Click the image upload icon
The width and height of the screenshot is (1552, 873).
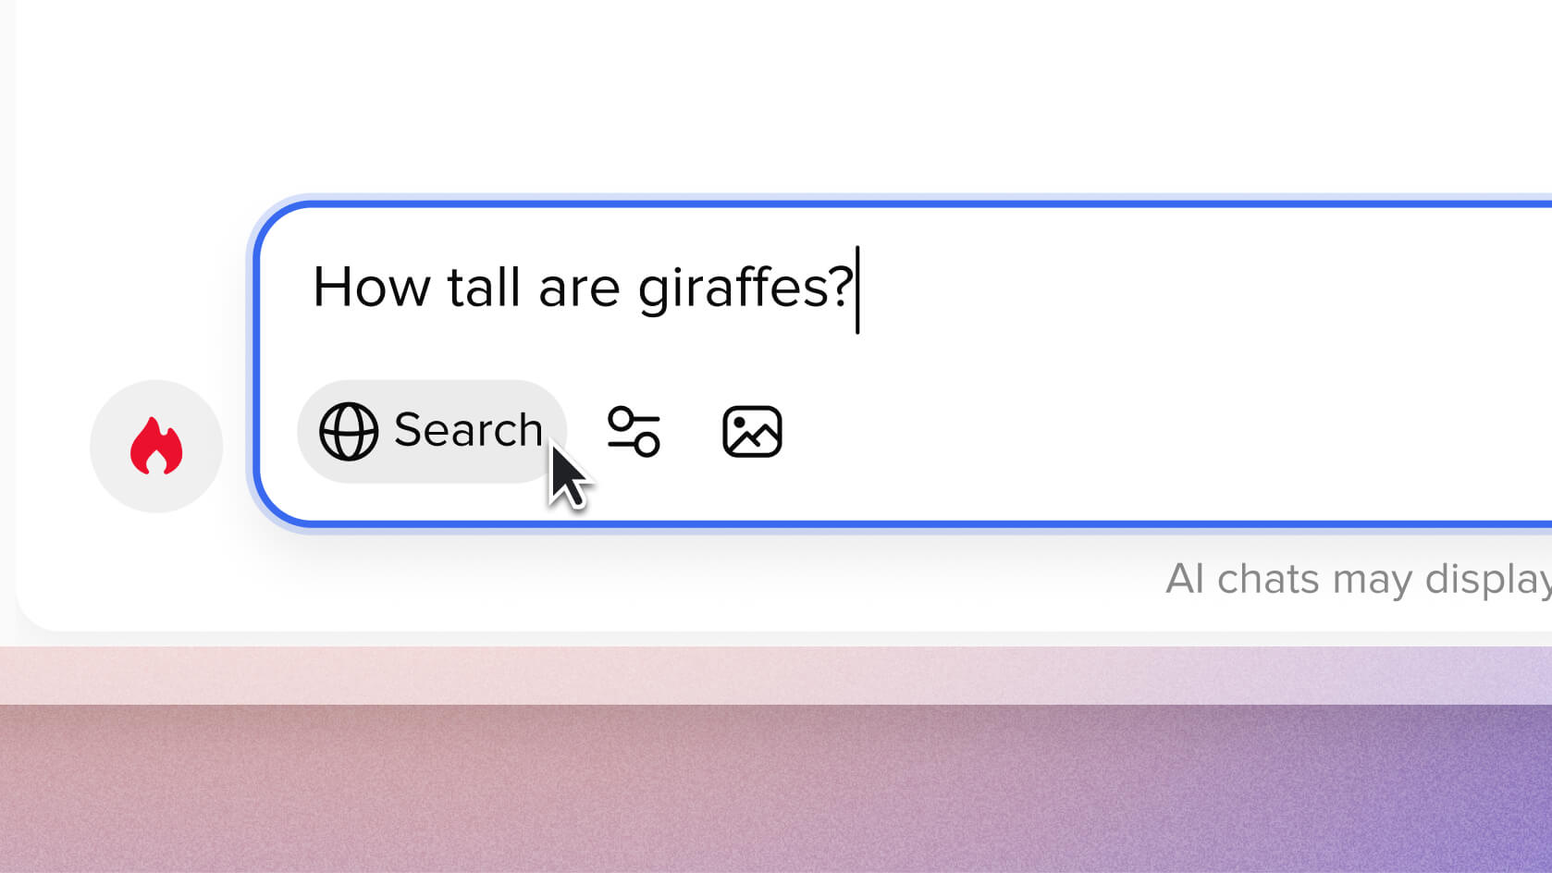pos(752,431)
